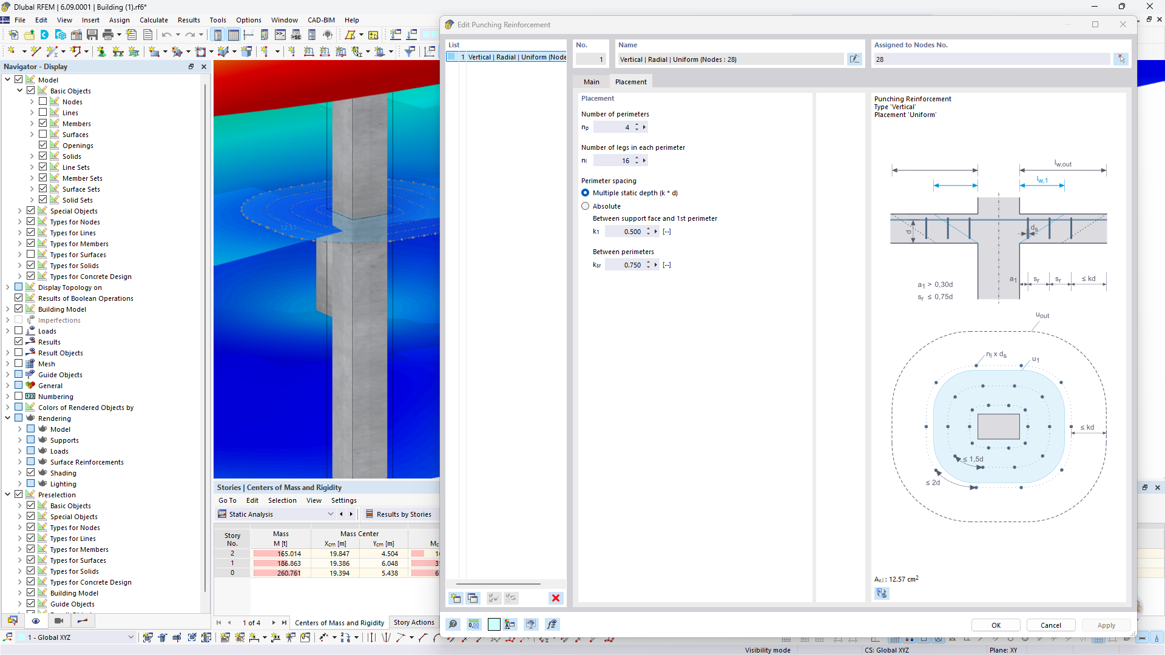Click the copy reinforcement layout icon
The image size is (1165, 655).
(x=474, y=597)
